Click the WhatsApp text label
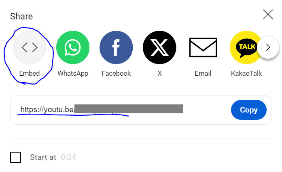 pyautogui.click(x=73, y=73)
